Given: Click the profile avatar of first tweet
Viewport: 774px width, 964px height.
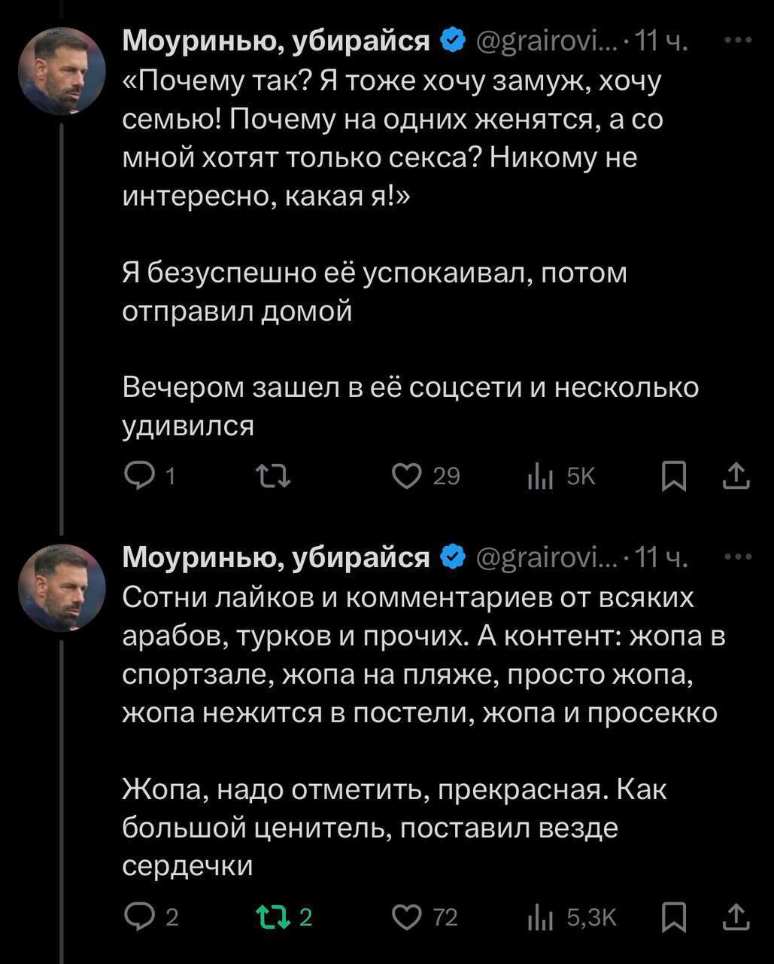Looking at the screenshot, I should [x=62, y=72].
